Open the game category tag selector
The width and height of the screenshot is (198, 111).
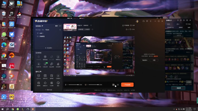(84, 29)
